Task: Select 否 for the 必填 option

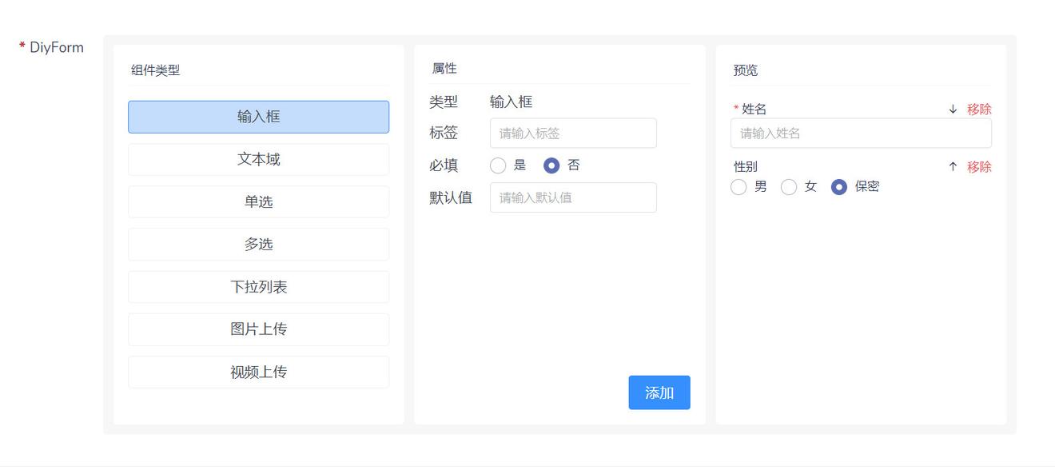Action: (x=551, y=165)
